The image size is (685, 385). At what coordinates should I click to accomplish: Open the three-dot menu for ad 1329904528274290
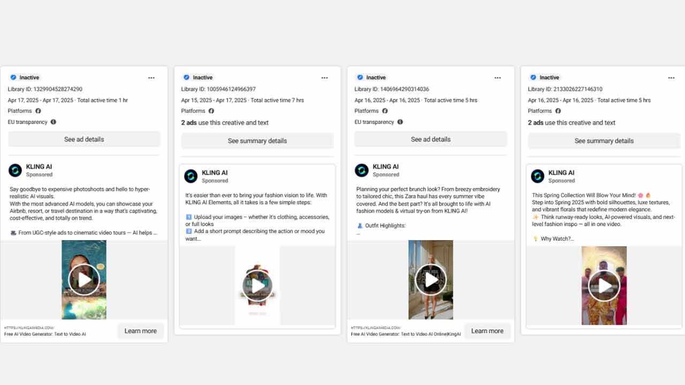coord(151,78)
